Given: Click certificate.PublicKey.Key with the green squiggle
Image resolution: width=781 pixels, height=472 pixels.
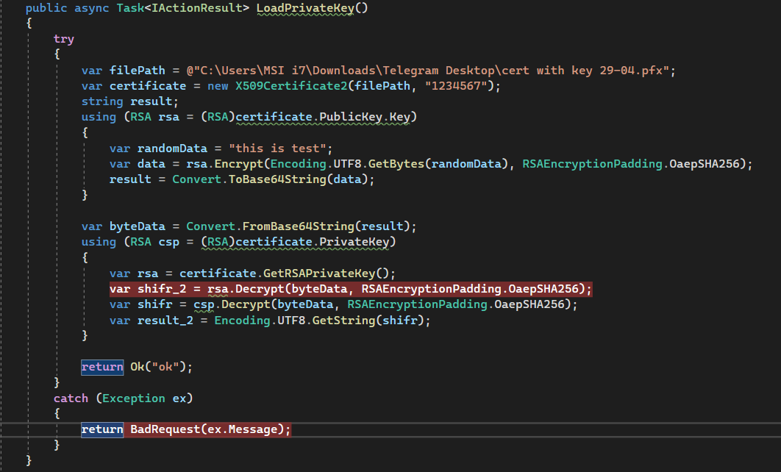Looking at the screenshot, I should coord(323,117).
